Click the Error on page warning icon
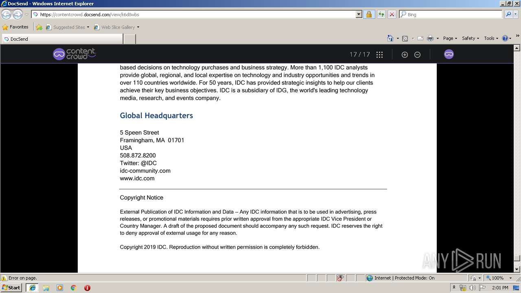 coord(4,278)
